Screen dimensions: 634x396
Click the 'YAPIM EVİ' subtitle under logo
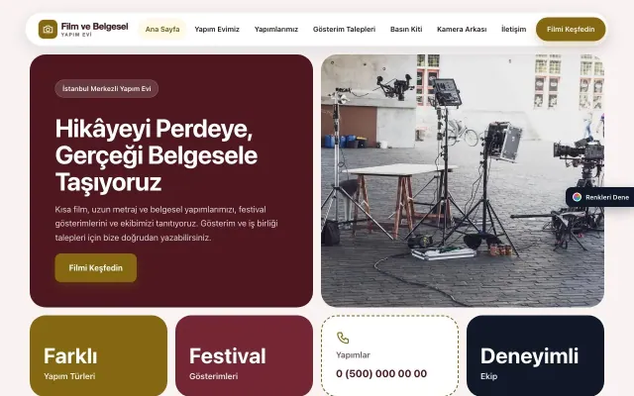point(76,35)
